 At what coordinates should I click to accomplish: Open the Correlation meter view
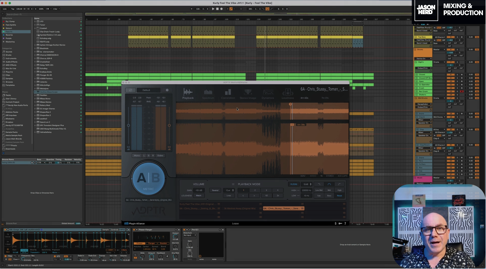click(228, 94)
